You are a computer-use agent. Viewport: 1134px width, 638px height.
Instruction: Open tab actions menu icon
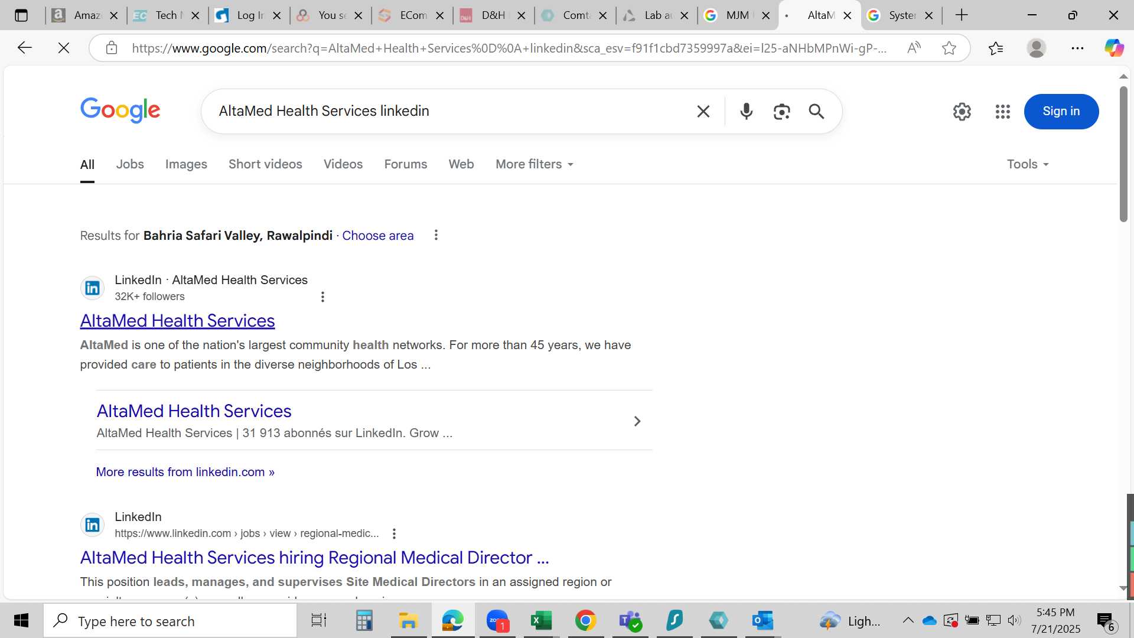[21, 15]
